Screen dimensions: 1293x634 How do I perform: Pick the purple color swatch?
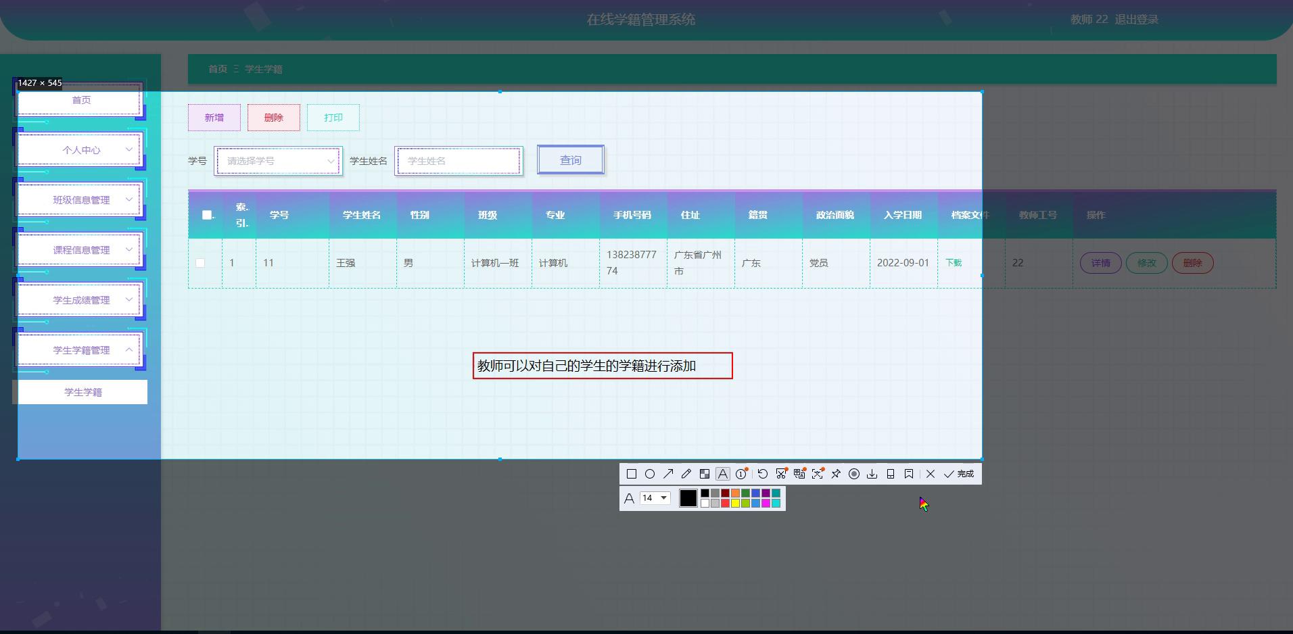tap(766, 493)
